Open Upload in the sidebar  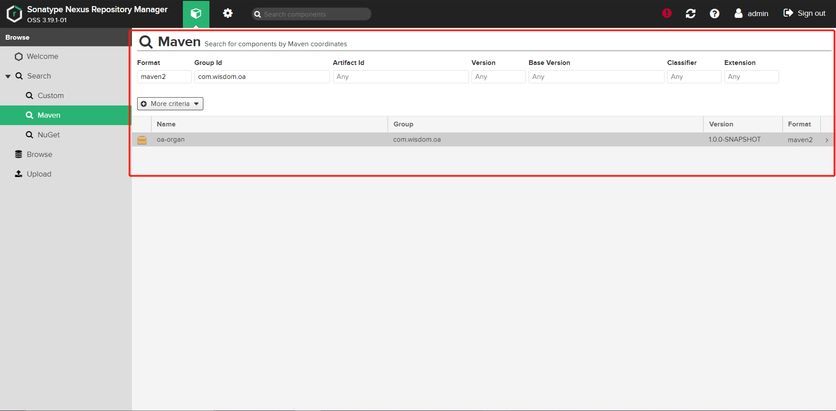coord(66,174)
